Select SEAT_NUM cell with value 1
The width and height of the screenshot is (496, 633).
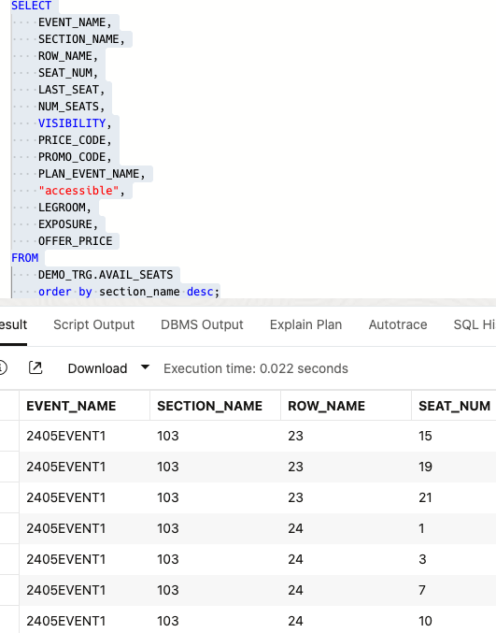coord(454,528)
